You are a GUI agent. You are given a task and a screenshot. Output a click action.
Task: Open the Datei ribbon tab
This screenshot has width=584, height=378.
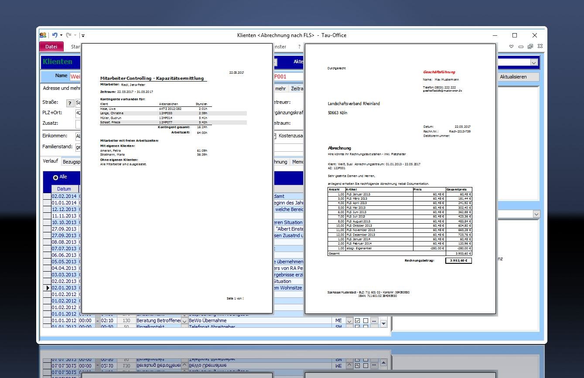click(x=51, y=47)
